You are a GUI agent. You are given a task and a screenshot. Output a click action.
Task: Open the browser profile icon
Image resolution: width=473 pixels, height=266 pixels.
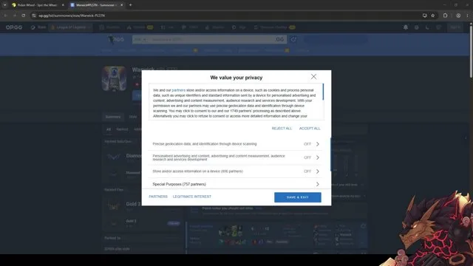click(458, 16)
